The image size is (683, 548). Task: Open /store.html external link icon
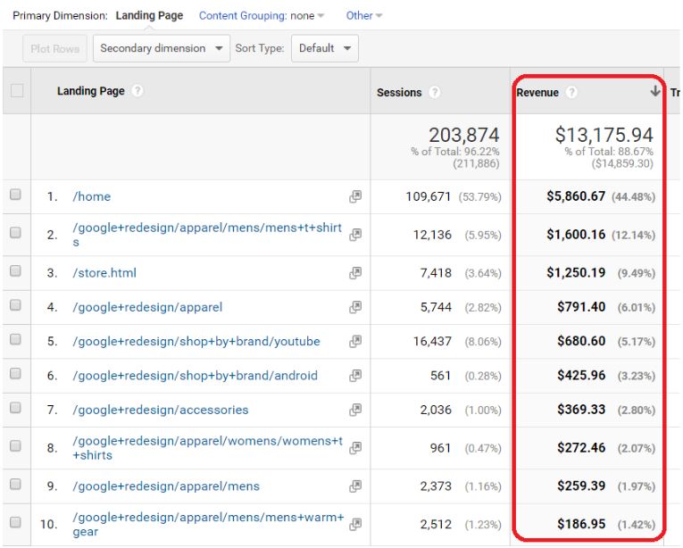355,273
